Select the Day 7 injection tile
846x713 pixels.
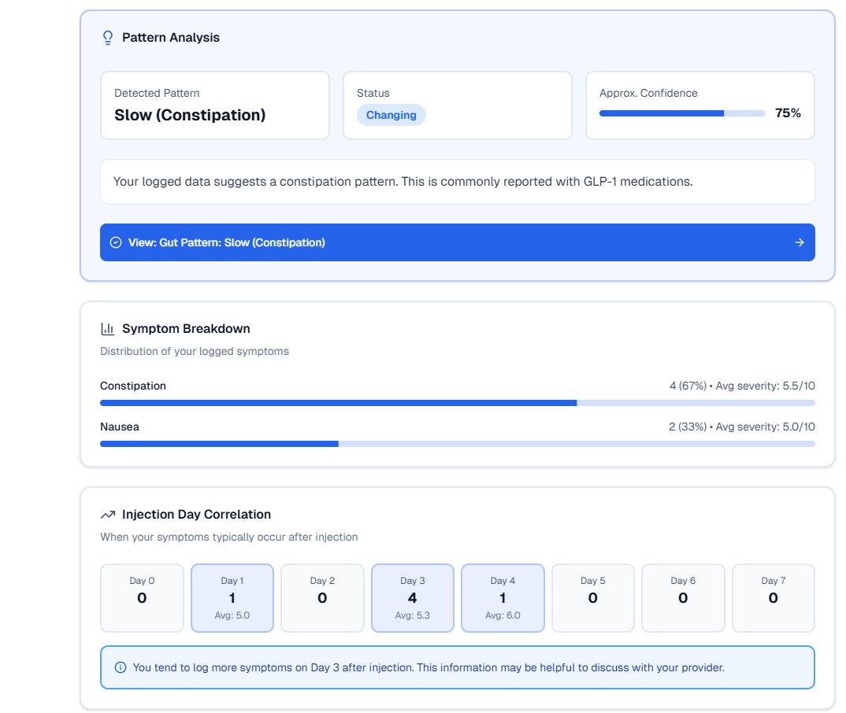coord(773,597)
